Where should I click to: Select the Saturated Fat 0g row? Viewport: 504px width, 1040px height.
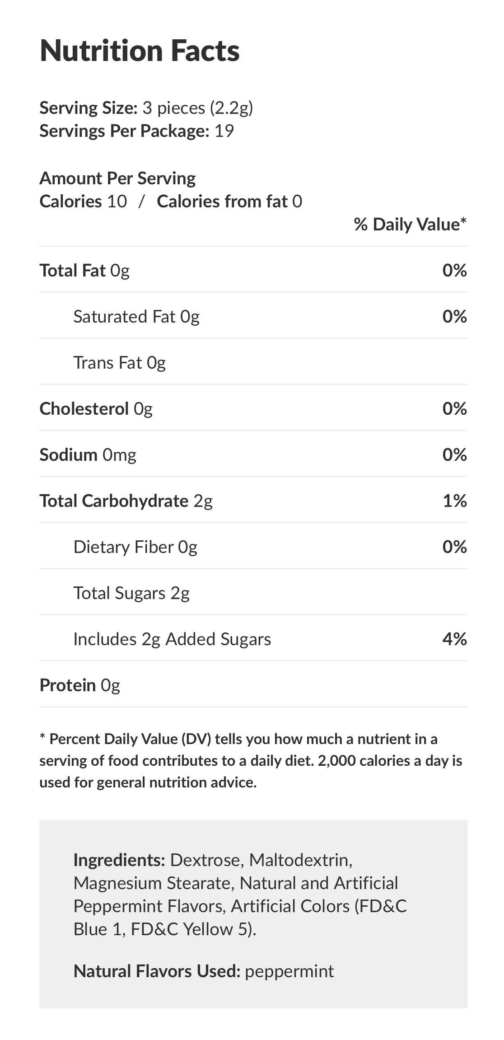coord(136,317)
